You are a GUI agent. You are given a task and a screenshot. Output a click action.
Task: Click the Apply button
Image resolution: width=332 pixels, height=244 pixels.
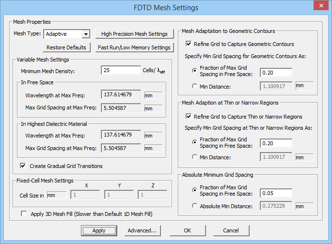pyautogui.click(x=99, y=230)
